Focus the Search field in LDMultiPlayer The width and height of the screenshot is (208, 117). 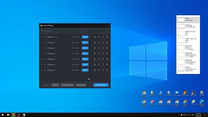pos(96,31)
